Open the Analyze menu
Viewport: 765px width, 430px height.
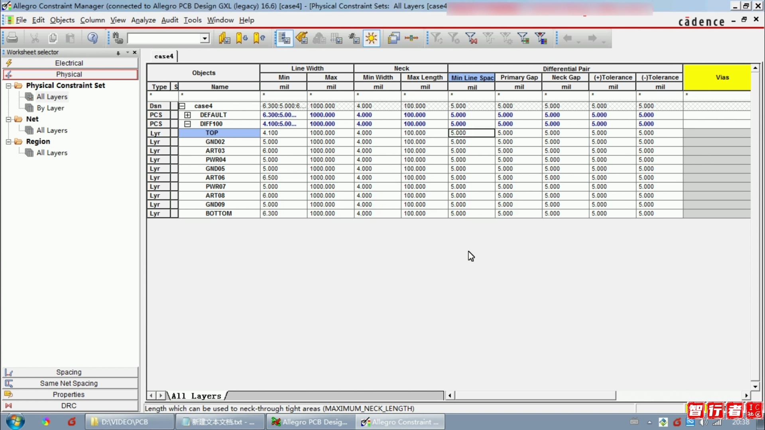144,20
